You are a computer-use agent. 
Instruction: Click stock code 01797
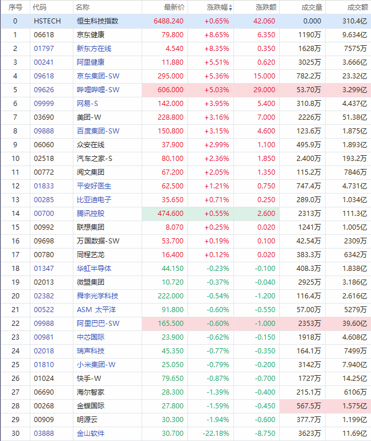(44, 49)
